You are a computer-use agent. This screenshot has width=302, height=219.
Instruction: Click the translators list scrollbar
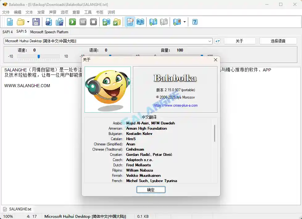[214, 133]
